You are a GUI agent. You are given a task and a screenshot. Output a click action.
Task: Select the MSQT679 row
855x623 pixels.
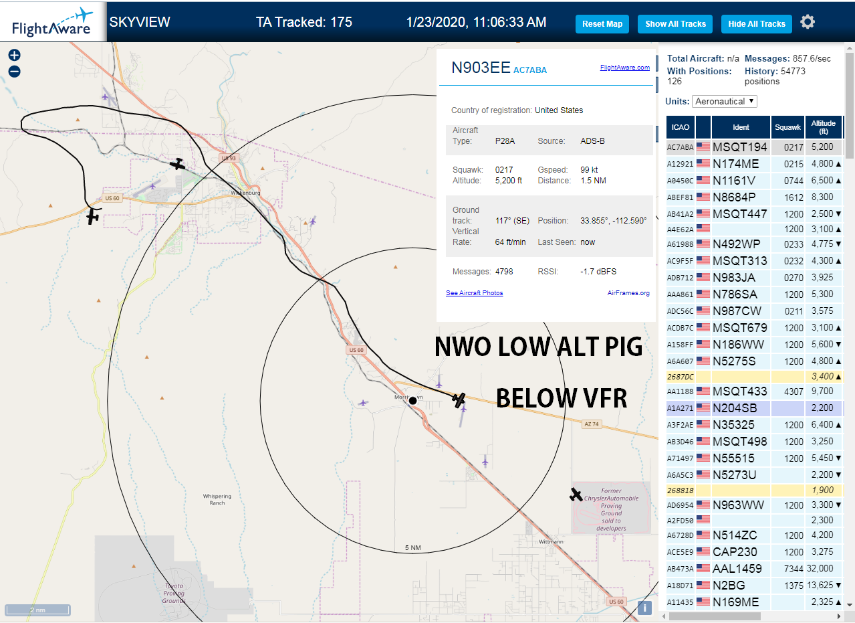[x=754, y=328]
